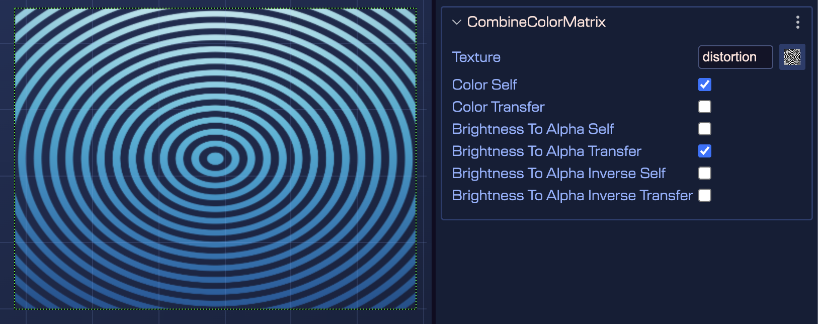Enable Brightness To Alpha Self
Screen dimensions: 818x324
tap(705, 129)
